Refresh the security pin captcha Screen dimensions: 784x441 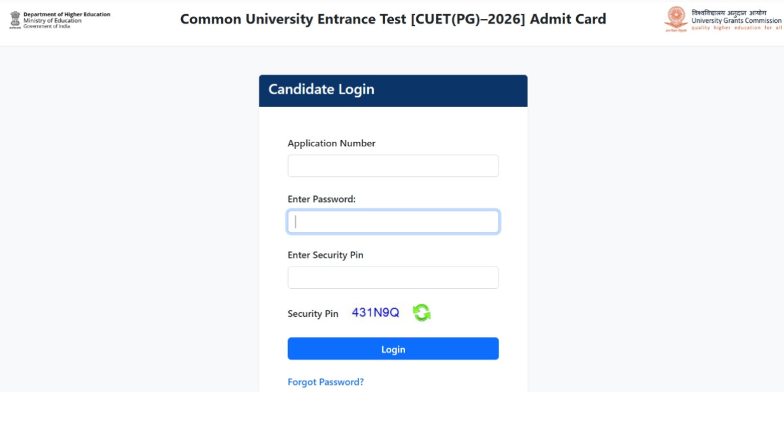click(421, 313)
